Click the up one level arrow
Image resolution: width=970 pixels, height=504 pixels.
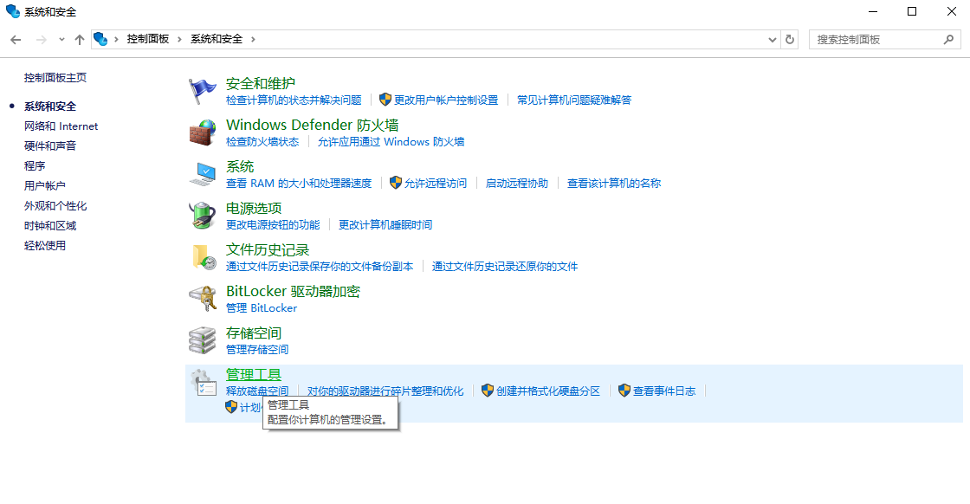click(x=79, y=40)
